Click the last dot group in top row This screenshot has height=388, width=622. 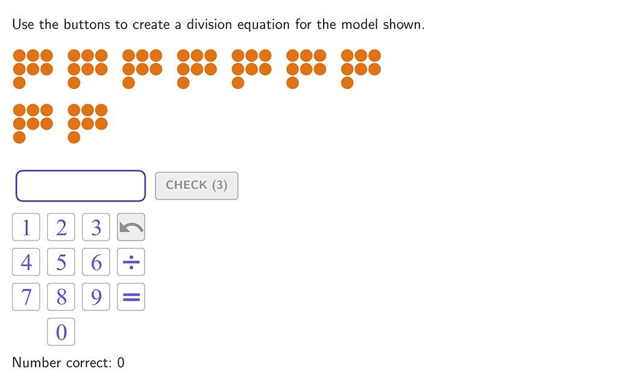[361, 69]
